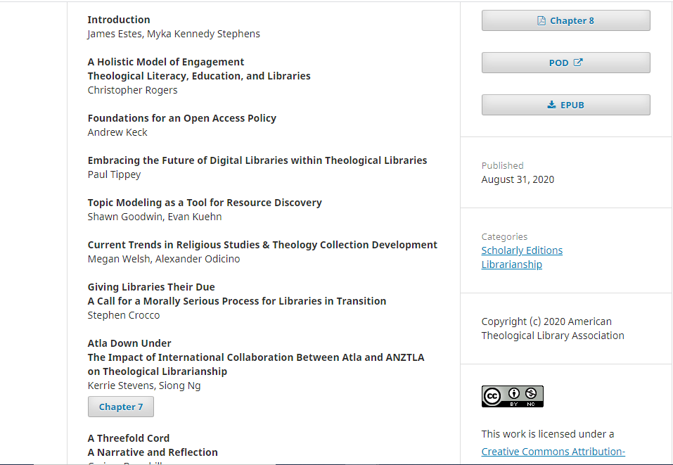
Task: Open Chapter 7 under Atla Down Under
Action: click(121, 407)
